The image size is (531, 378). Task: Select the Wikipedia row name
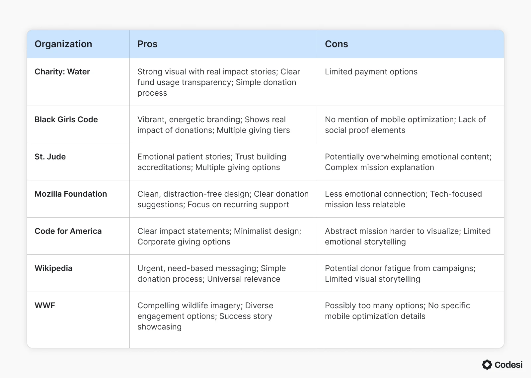(53, 268)
